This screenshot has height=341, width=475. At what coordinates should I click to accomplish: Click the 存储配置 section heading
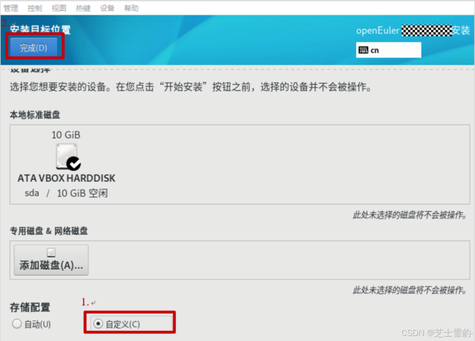[x=30, y=307]
